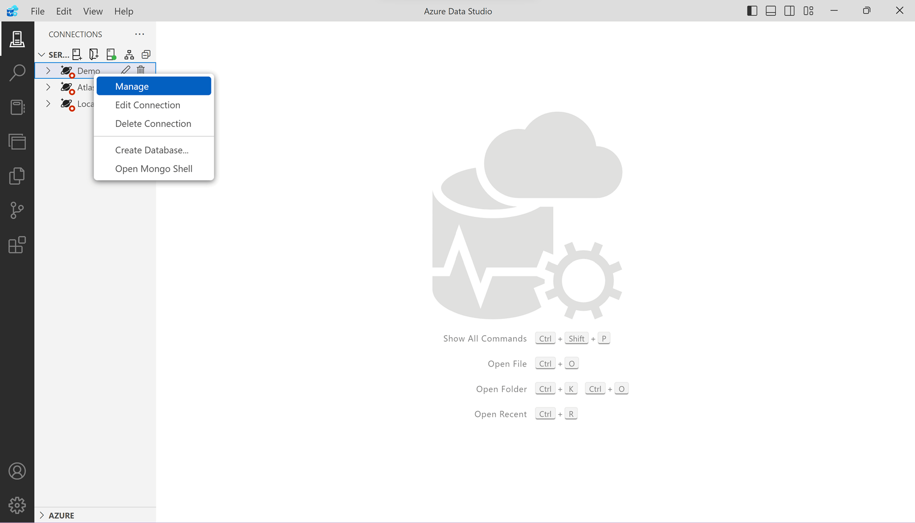Choose Open Mongo Shell from context menu

tap(153, 168)
